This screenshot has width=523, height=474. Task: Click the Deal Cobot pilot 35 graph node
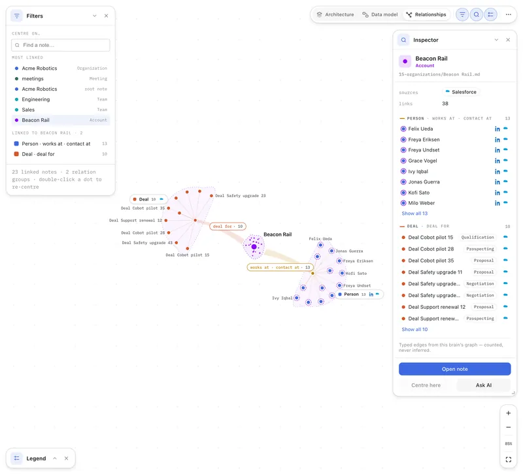coord(169,208)
